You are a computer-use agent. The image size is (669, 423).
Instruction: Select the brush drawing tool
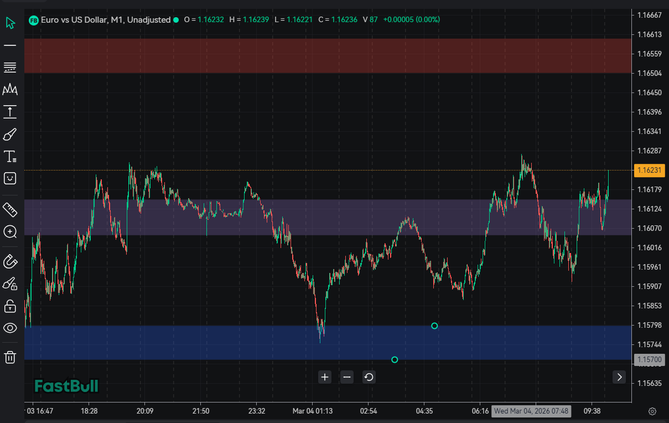(x=10, y=135)
